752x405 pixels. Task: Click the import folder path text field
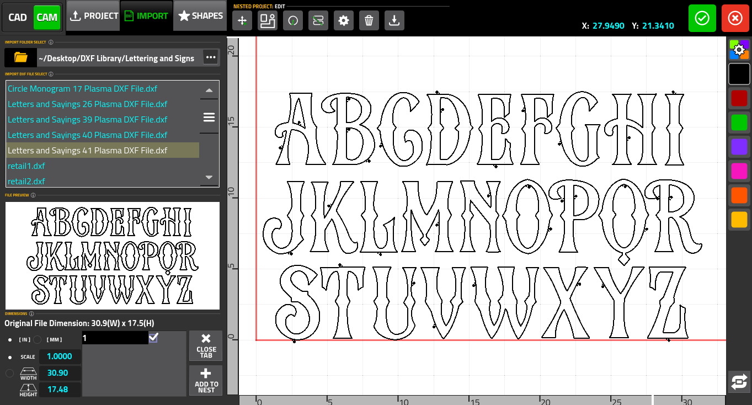pyautogui.click(x=119, y=57)
